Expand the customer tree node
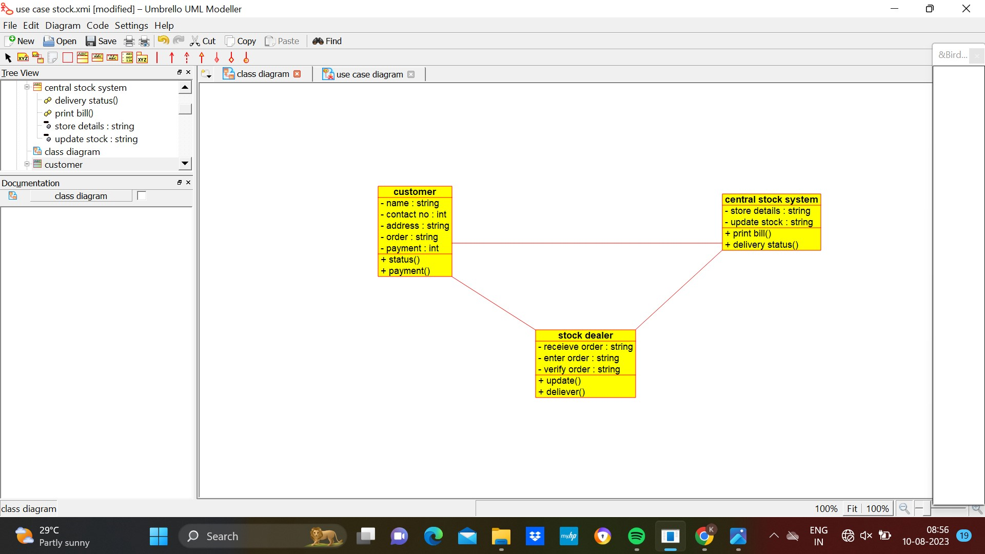This screenshot has width=985, height=554. click(27, 164)
